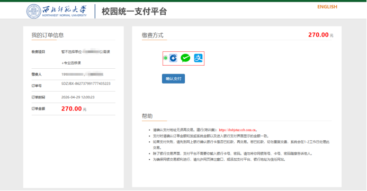The image size is (367, 191).
Task: Select the CCB bank payment icon
Action: (x=173, y=58)
